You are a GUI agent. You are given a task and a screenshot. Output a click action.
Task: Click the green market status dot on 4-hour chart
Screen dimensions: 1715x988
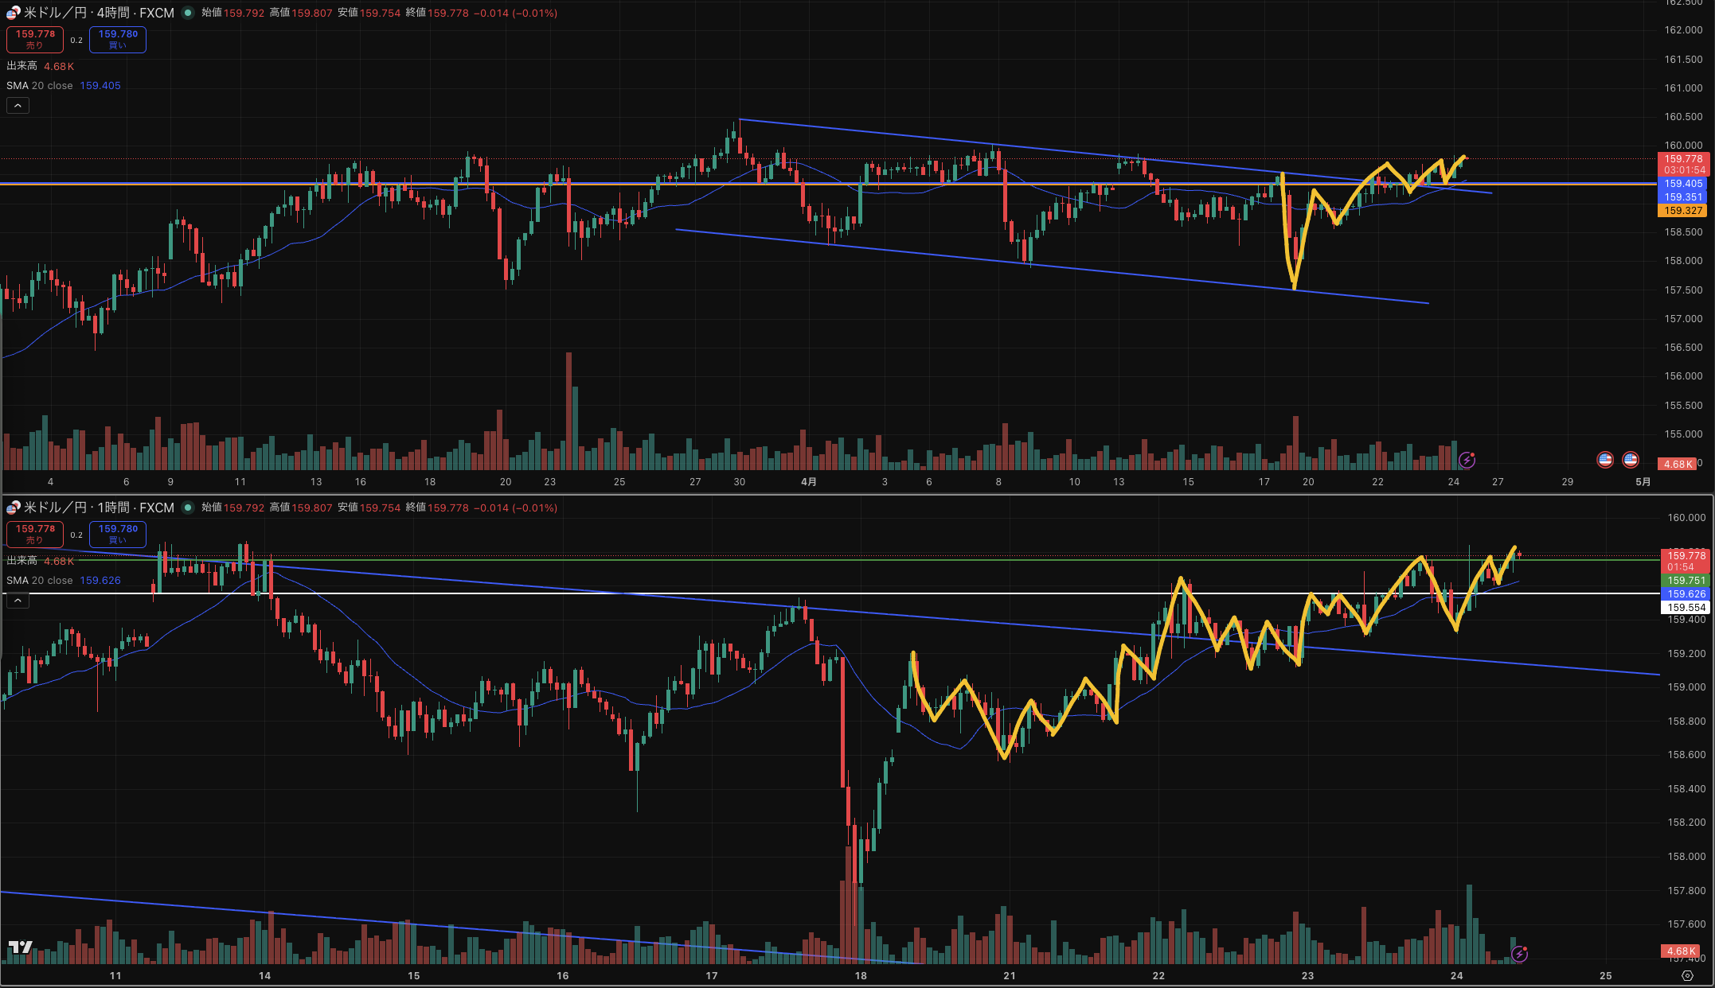pyautogui.click(x=188, y=13)
